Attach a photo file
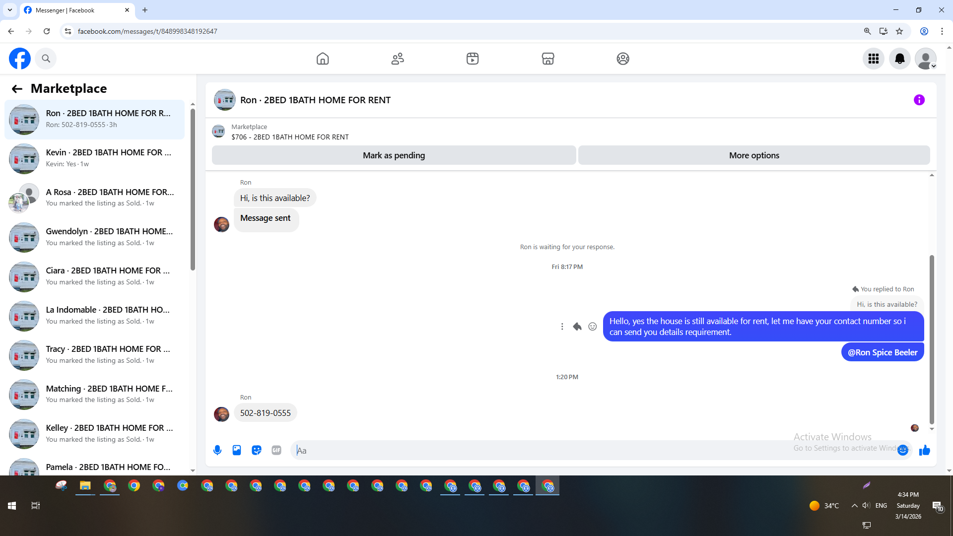The width and height of the screenshot is (953, 536). [x=237, y=450]
